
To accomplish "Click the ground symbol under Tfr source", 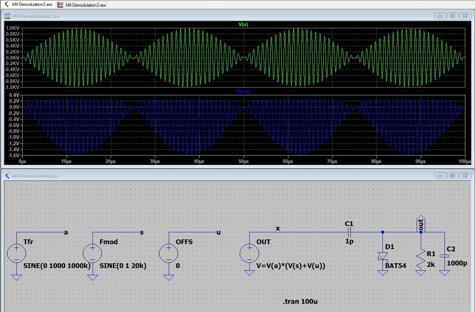I will (x=17, y=277).
